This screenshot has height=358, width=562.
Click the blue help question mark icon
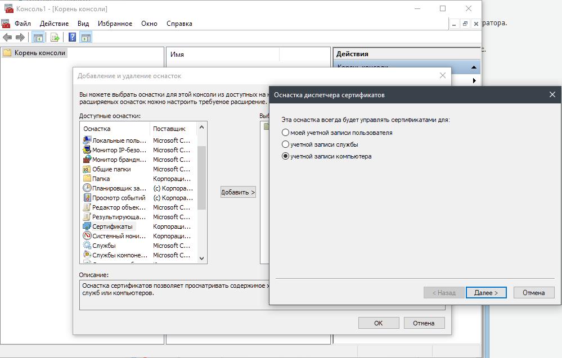coord(72,38)
